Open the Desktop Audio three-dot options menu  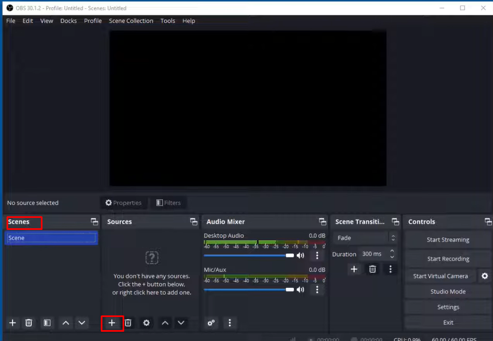(x=317, y=255)
